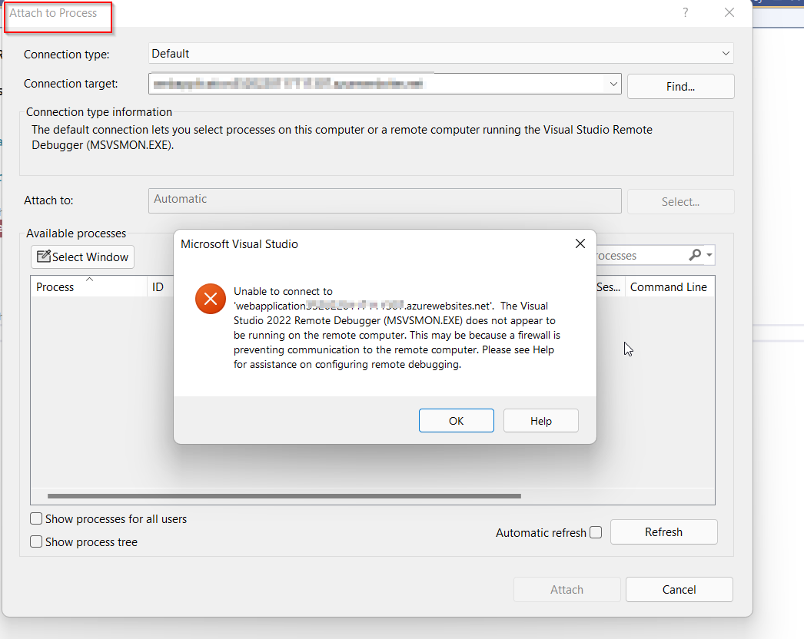Cancel the Attach to Process dialog
This screenshot has width=804, height=639.
click(679, 589)
